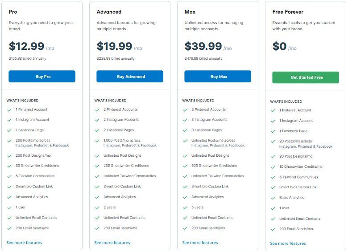Start with Get Started Free button
348x252 pixels.
pyautogui.click(x=306, y=77)
